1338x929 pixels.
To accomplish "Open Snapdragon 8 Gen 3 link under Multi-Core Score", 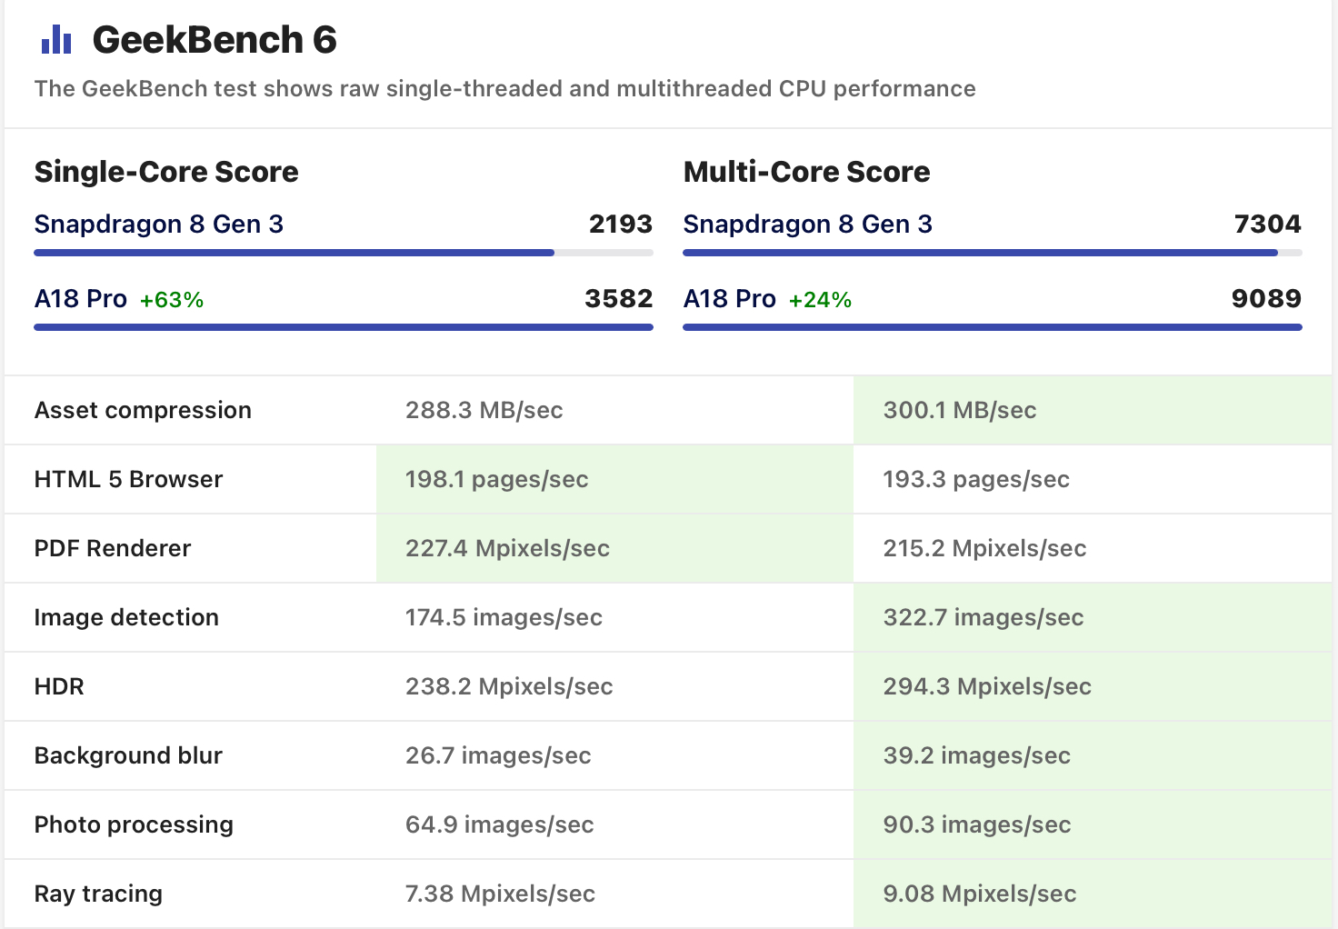I will point(808,225).
